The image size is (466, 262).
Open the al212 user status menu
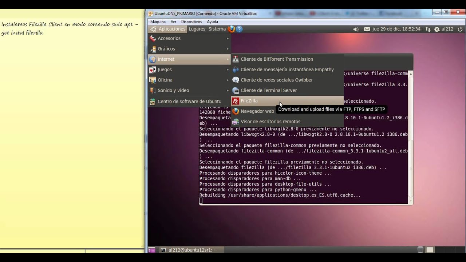[x=444, y=29]
